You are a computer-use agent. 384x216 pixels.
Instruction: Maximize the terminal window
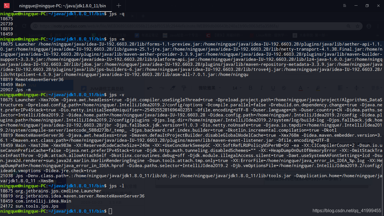(x=367, y=5)
